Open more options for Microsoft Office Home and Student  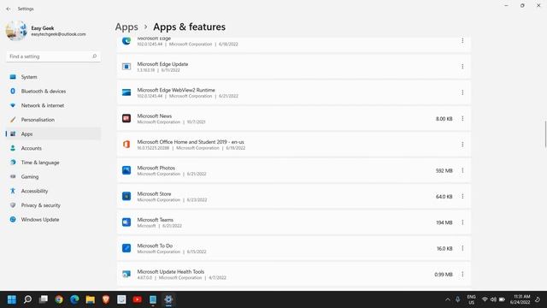click(462, 145)
